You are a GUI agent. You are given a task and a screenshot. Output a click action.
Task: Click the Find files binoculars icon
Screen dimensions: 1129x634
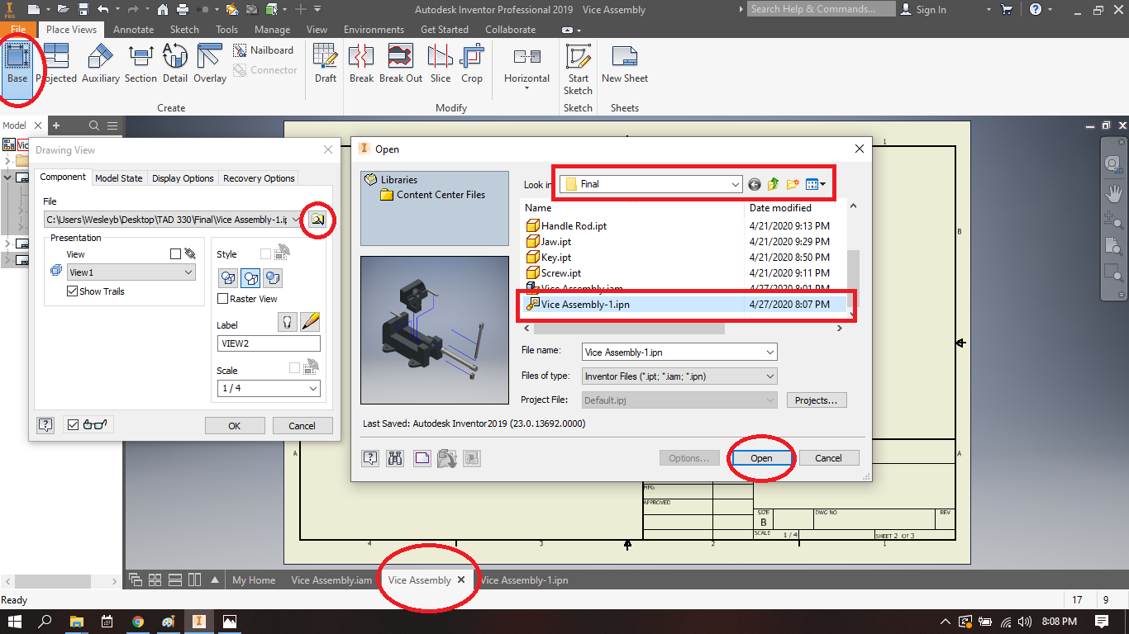pyautogui.click(x=395, y=457)
